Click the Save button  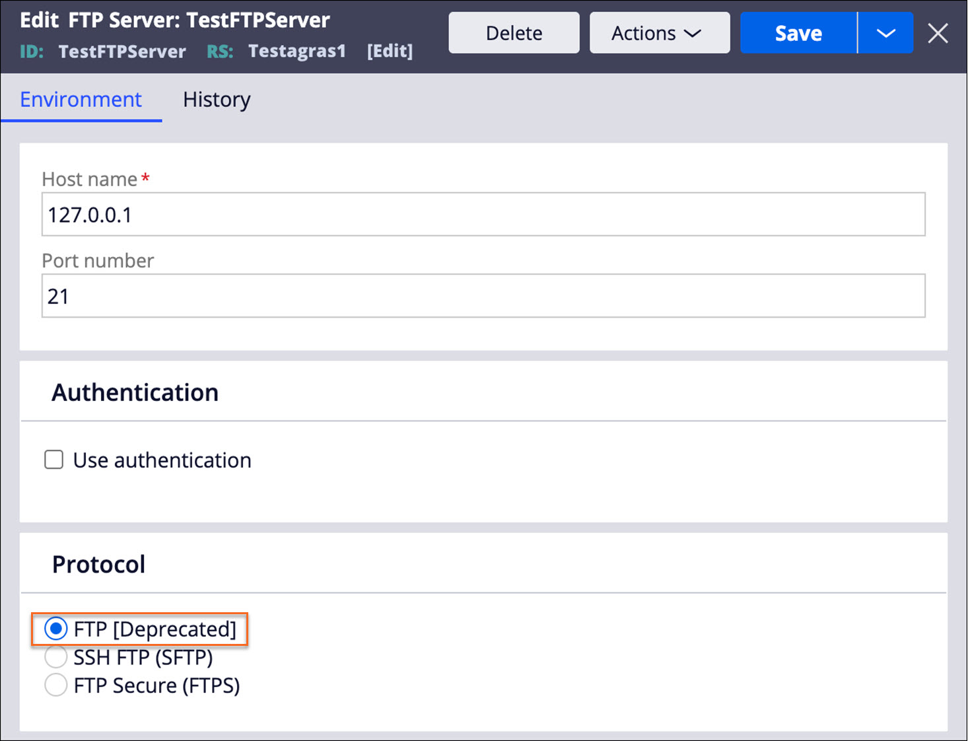798,32
